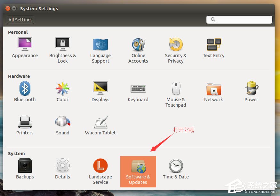Viewport: 280px width, 196px height.
Task: Open the Keyboard settings
Action: click(x=138, y=91)
